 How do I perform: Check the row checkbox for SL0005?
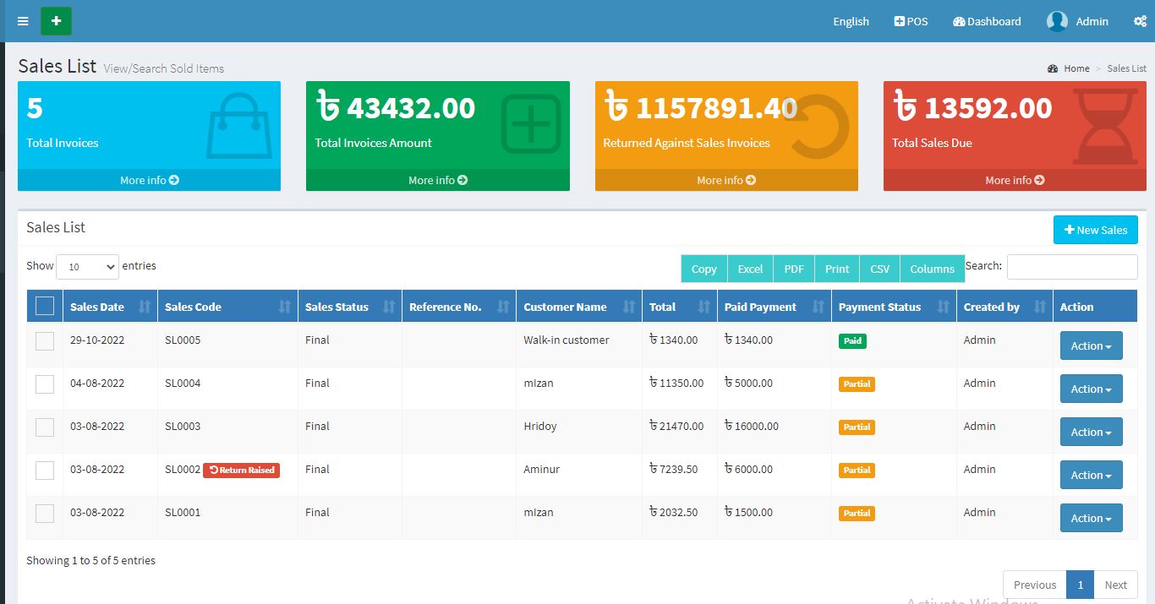45,341
